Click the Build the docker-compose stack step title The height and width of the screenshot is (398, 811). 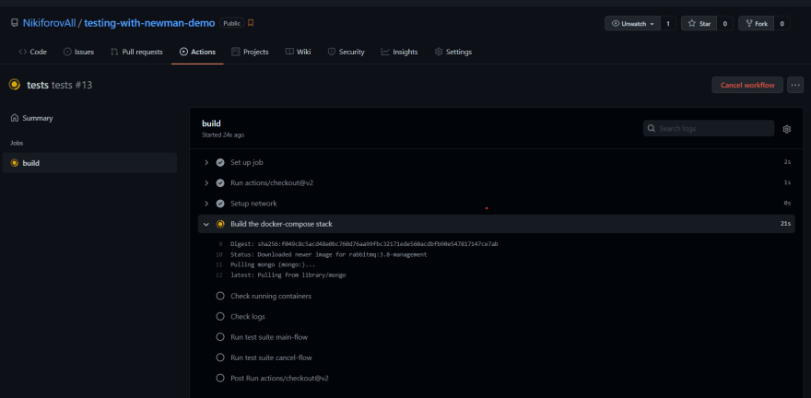tap(281, 224)
